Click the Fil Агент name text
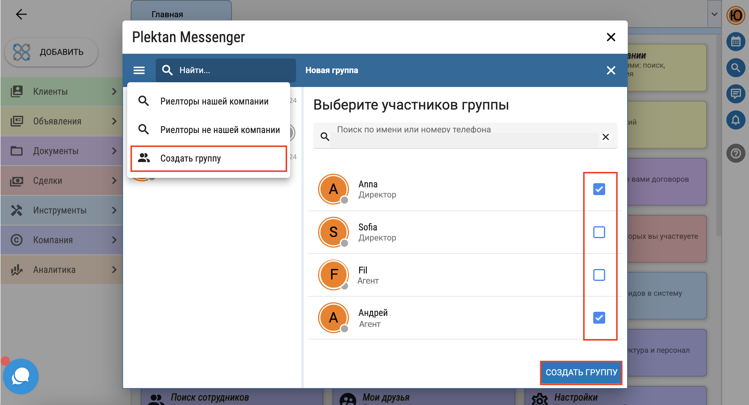The image size is (749, 405). pyautogui.click(x=368, y=275)
